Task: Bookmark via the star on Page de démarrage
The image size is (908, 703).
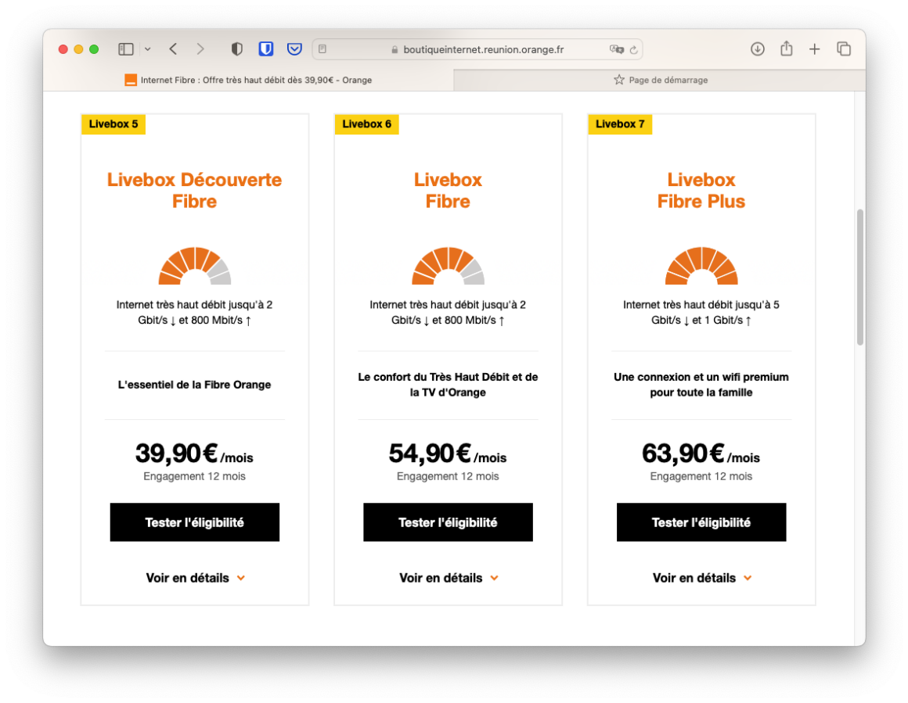Action: point(618,79)
